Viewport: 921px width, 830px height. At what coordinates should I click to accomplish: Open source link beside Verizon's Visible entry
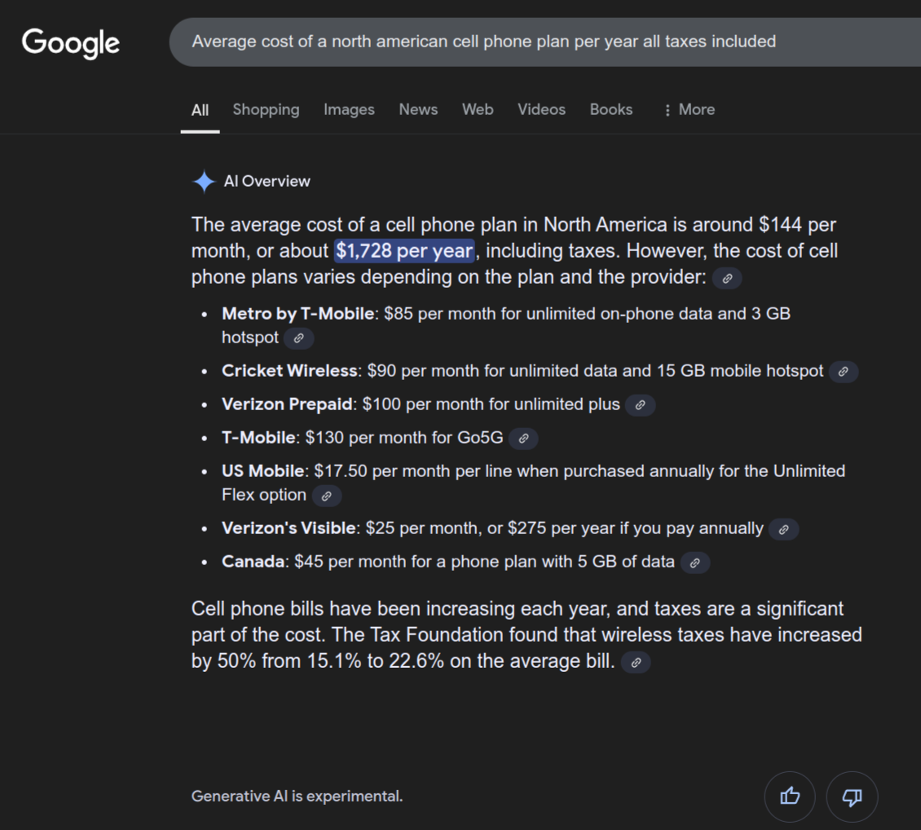click(783, 529)
